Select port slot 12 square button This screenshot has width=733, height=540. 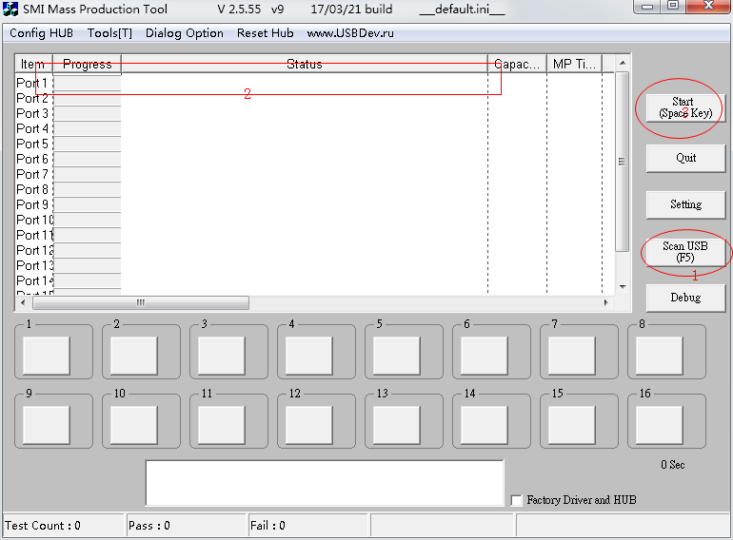click(x=309, y=424)
